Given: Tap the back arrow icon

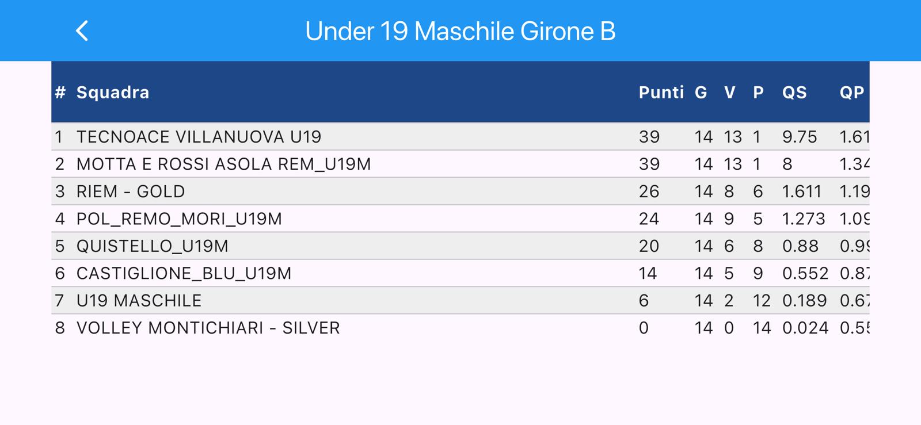Looking at the screenshot, I should tap(82, 31).
